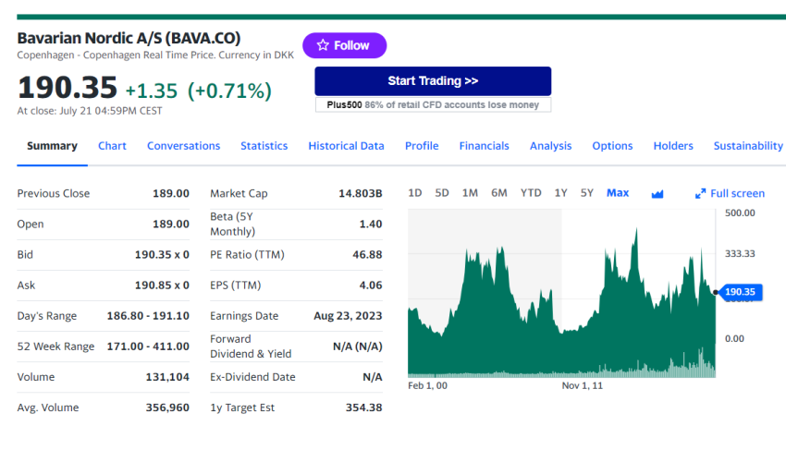Click the Avg. Volume value 356,960
Screen dimensions: 786x450
tap(167, 407)
